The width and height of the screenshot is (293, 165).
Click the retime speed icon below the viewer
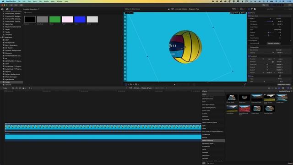136,84
